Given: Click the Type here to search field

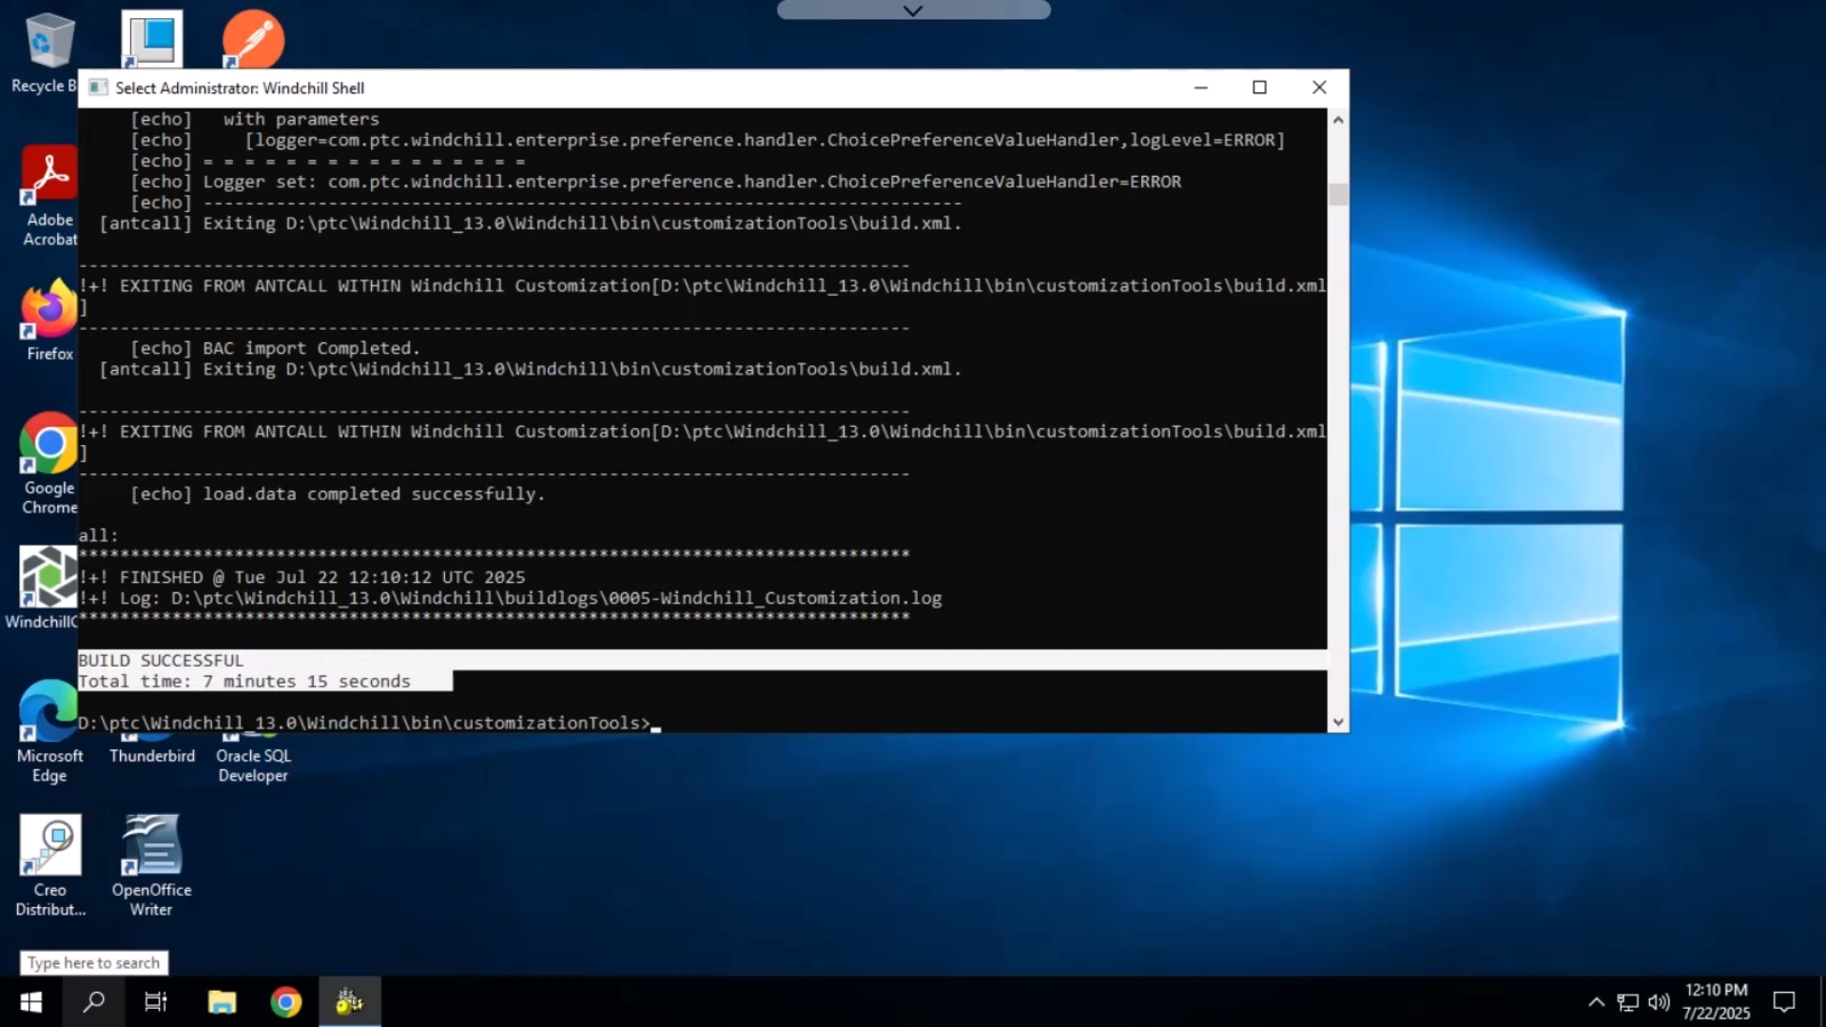Looking at the screenshot, I should (94, 962).
